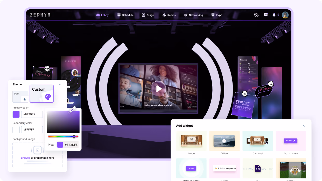This screenshot has width=322, height=181.
Task: Open notifications bell showing 12
Action: pyautogui.click(x=276, y=15)
